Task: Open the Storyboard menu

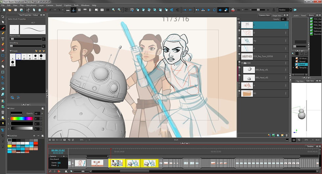Action: point(31,5)
